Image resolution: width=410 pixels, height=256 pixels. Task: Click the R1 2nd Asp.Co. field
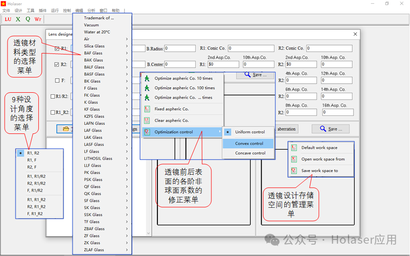(223, 64)
